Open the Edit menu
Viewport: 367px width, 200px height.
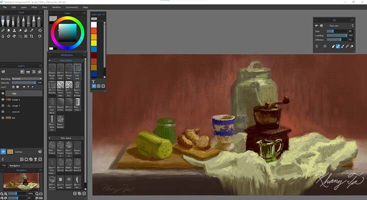point(14,7)
